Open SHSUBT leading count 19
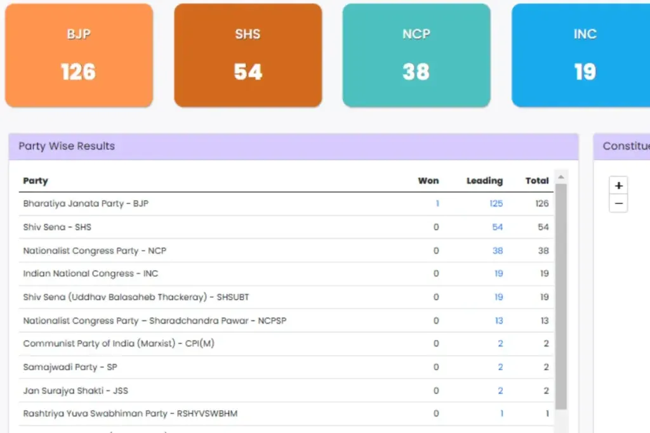This screenshot has height=433, width=650. click(x=499, y=297)
